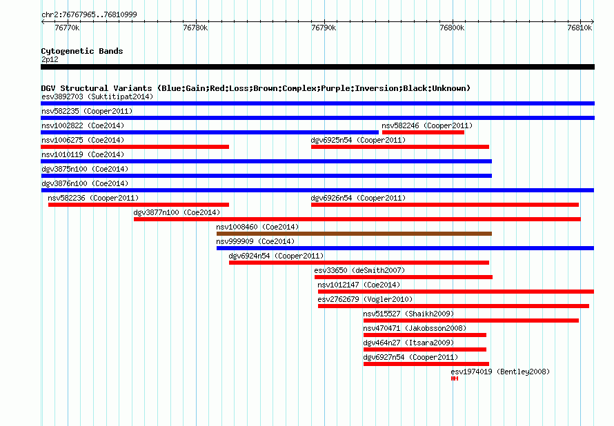Open nsv999909 (Coe2014) label
The width and height of the screenshot is (614, 426).
tap(255, 241)
